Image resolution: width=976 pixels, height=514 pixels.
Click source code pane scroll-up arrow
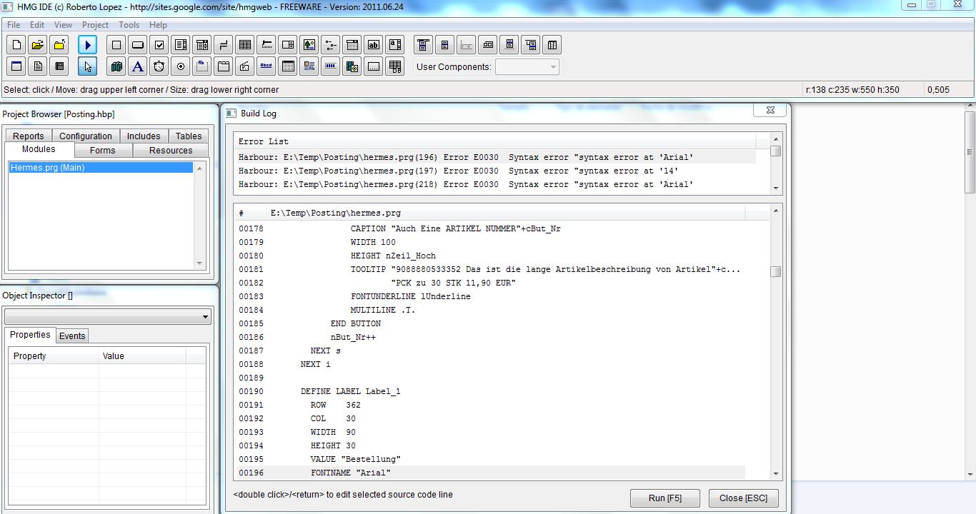tap(776, 211)
